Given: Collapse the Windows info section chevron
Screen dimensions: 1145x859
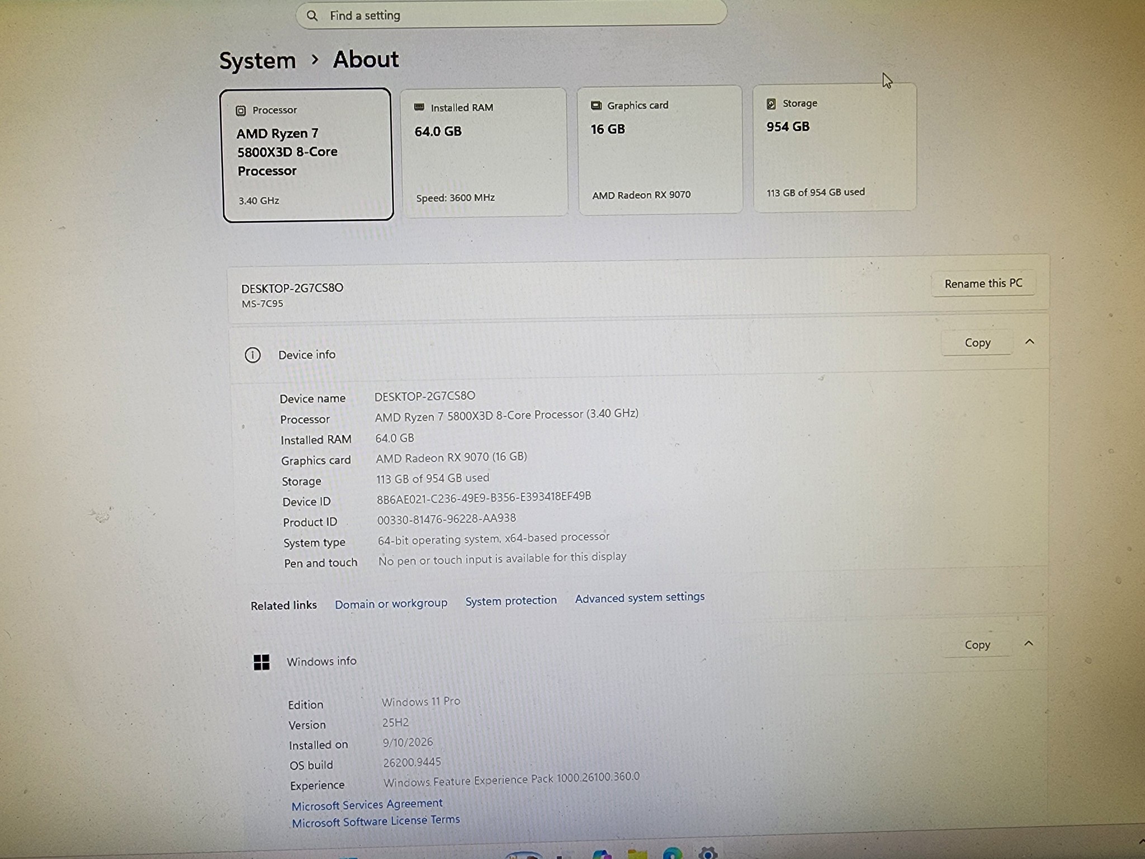Looking at the screenshot, I should point(1028,644).
